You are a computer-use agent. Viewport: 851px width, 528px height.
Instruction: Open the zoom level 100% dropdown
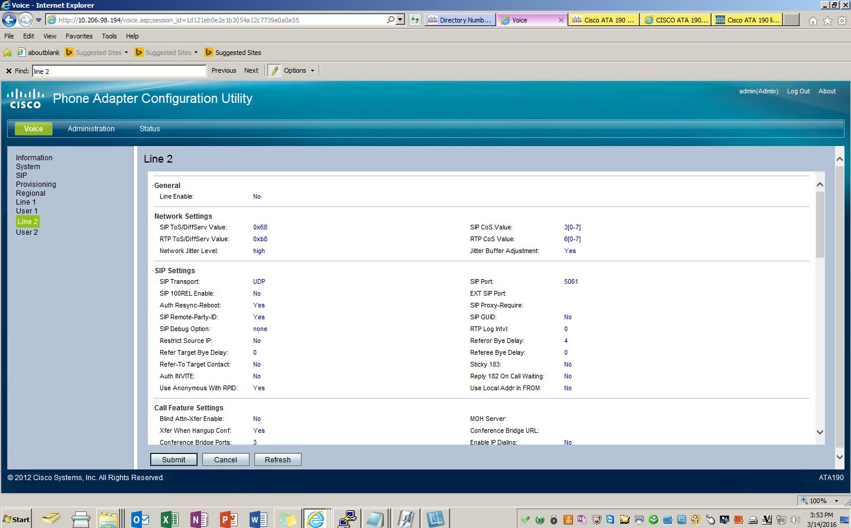pyautogui.click(x=836, y=501)
